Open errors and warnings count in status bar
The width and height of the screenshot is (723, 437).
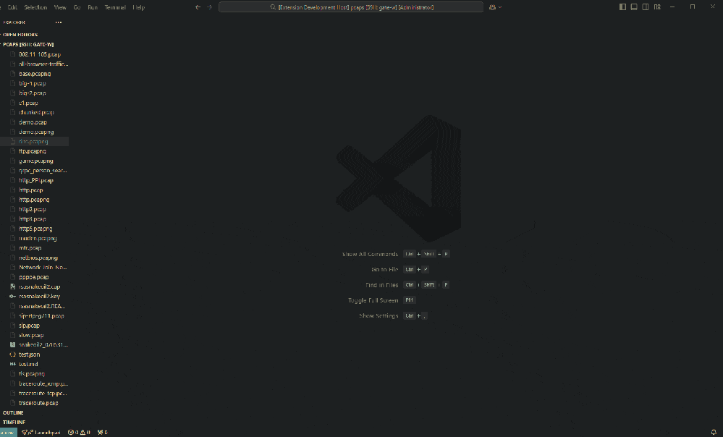[x=79, y=433]
